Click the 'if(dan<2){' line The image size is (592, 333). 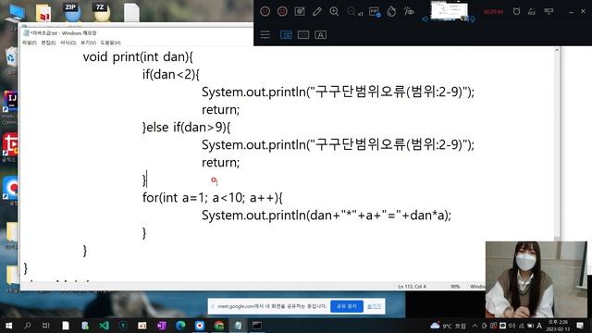(170, 74)
